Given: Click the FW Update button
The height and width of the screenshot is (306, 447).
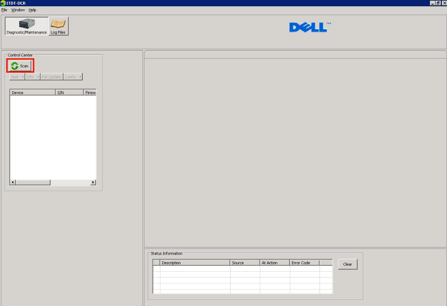Looking at the screenshot, I should coord(51,77).
